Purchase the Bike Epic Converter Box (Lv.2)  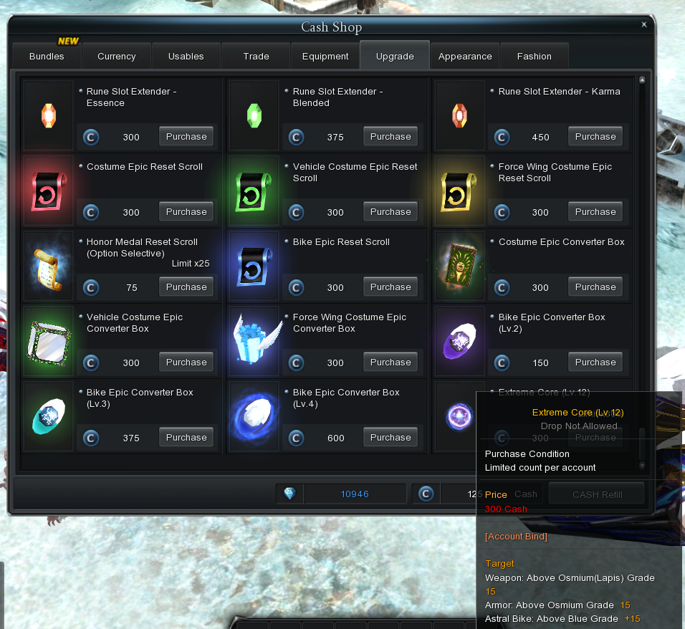point(595,362)
